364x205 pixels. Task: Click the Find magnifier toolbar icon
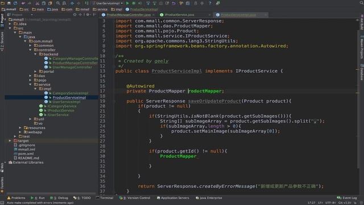click(x=58, y=3)
